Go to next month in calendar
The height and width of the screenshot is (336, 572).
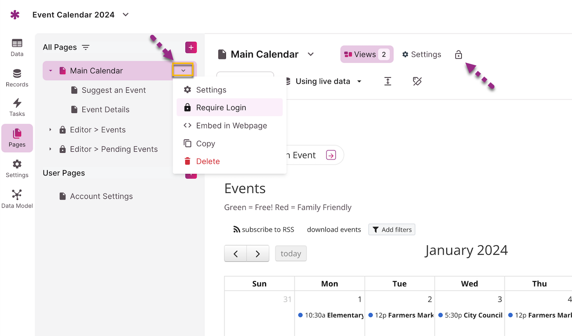tap(258, 254)
